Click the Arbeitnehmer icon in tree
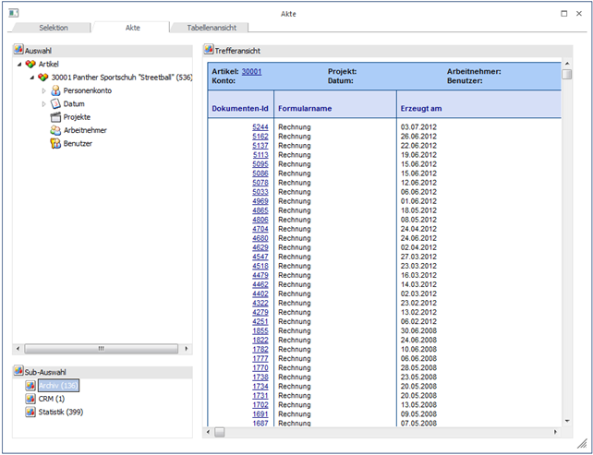Screen dimensions: 593x455 click(55, 130)
